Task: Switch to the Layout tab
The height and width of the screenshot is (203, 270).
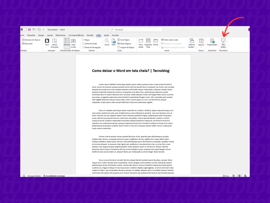Action: pos(50,35)
